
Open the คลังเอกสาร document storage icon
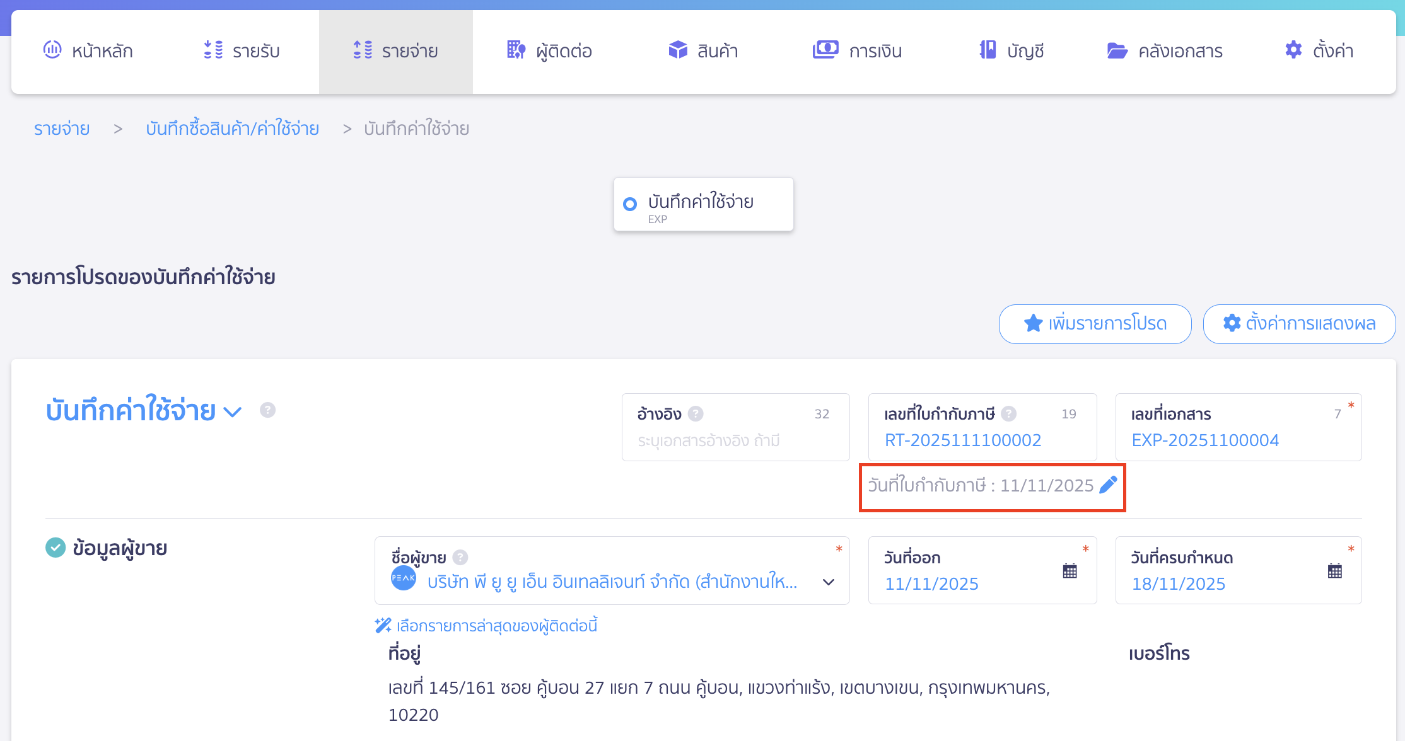pos(1117,50)
